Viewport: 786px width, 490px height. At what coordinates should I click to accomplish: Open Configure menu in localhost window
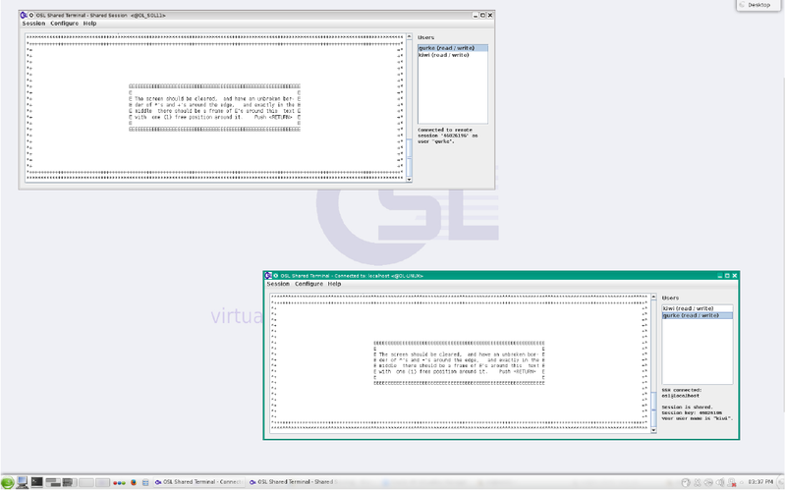pos(309,284)
